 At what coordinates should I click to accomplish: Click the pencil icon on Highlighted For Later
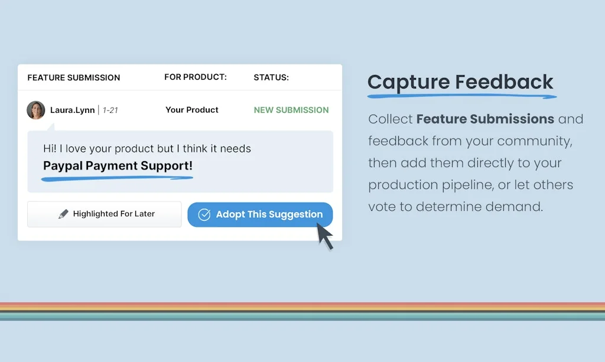63,214
